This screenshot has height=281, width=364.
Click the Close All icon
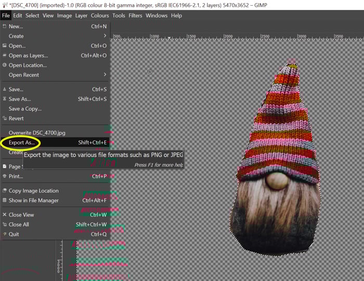pos(4,224)
